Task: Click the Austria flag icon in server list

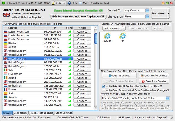Action: [x=6, y=47]
